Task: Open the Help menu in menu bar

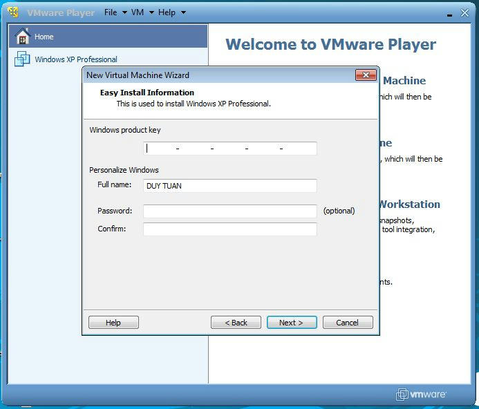Action: (x=167, y=12)
